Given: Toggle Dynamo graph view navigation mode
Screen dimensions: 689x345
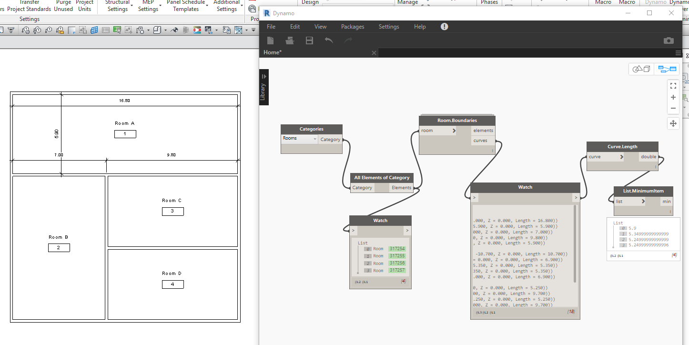Looking at the screenshot, I should click(x=667, y=69).
